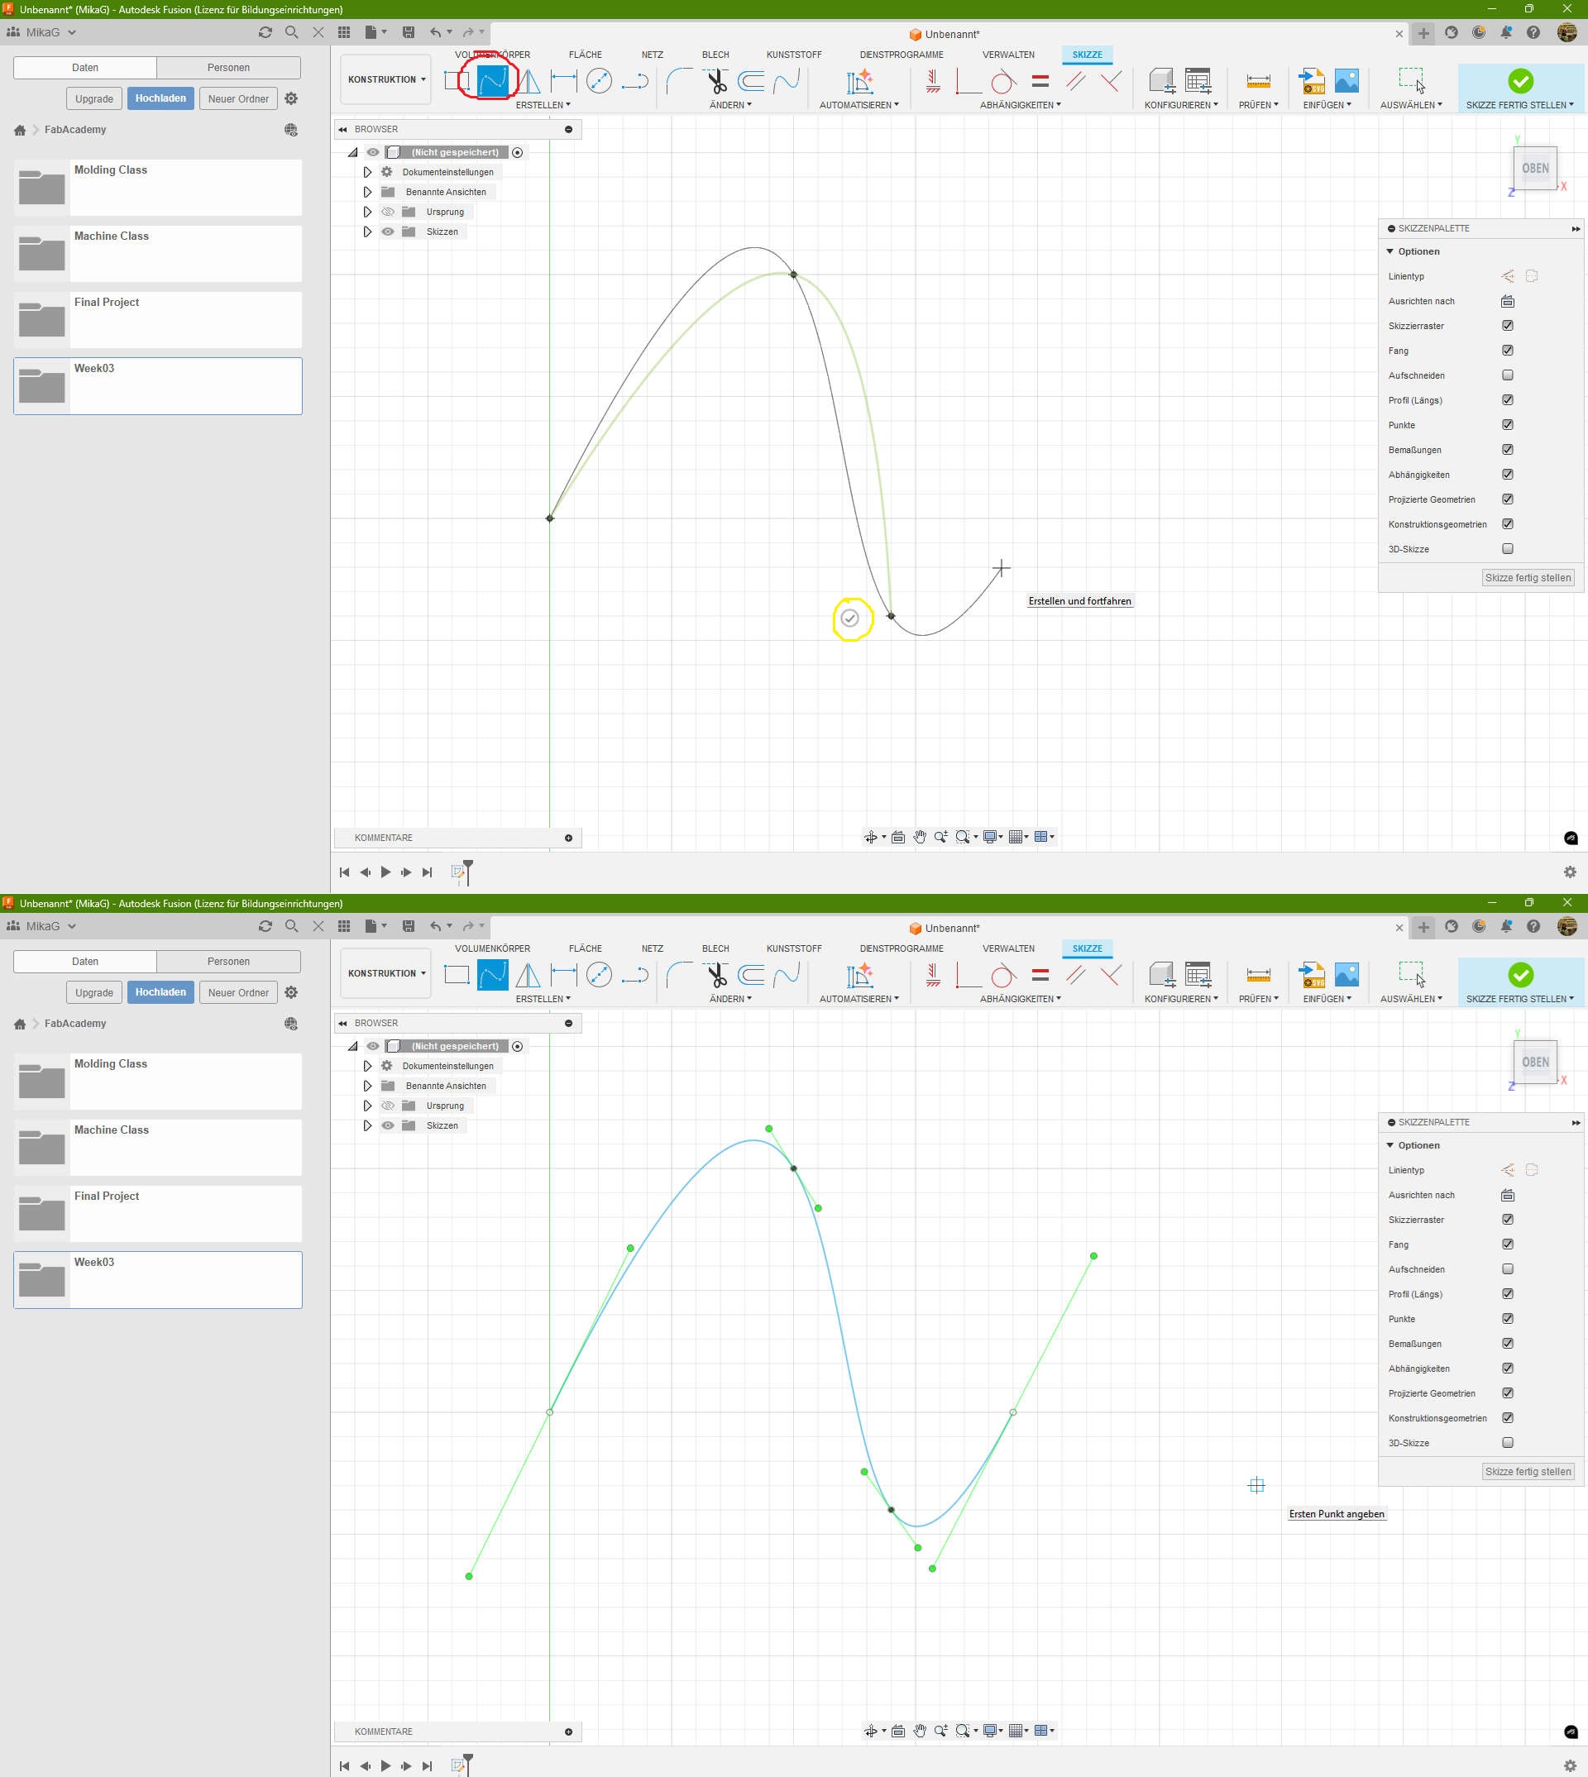
Task: Choose the offset tool in the lower Fusion window
Action: pos(751,974)
